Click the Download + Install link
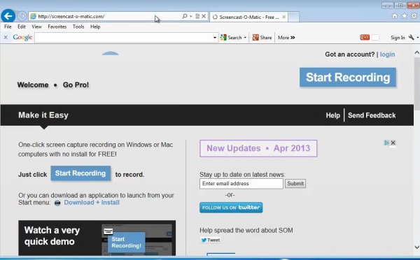 (x=92, y=203)
